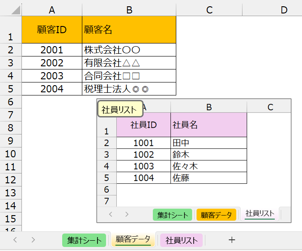This screenshot has height=251, width=302.
Task: Click the orange 顧客データ tab inside the embedded preview
Action: point(216,215)
